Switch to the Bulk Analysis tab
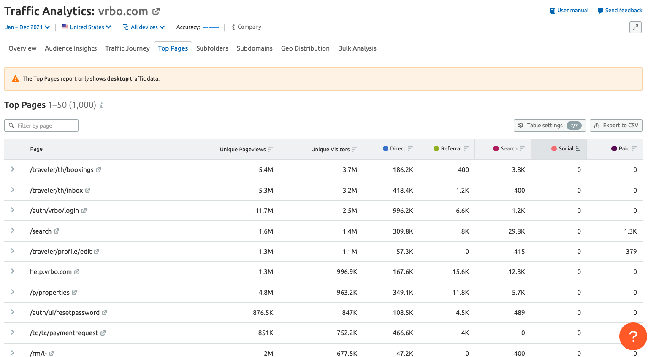 pos(357,48)
